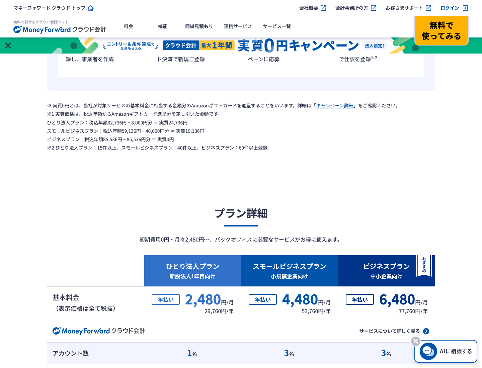
Task: Click the プラン詳細 heading
Action: tap(241, 213)
